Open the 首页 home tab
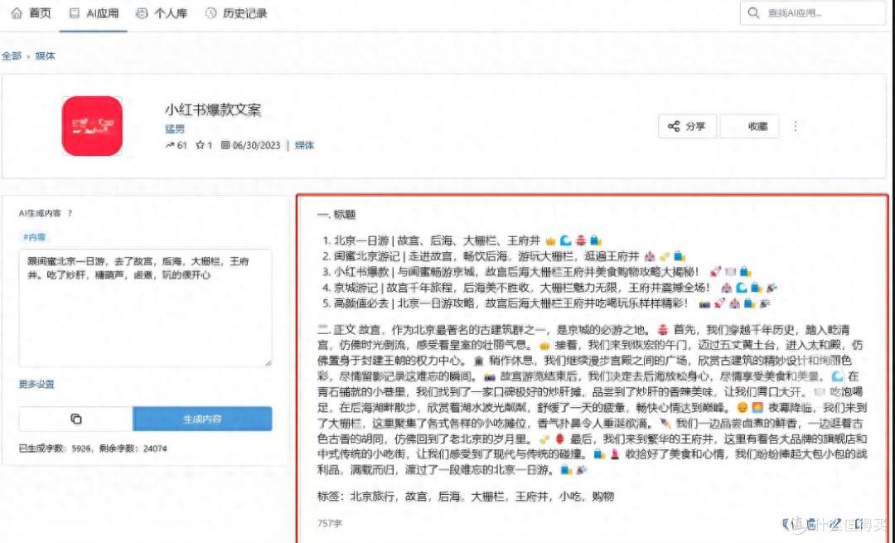Viewport: 895px width, 543px height. (31, 12)
